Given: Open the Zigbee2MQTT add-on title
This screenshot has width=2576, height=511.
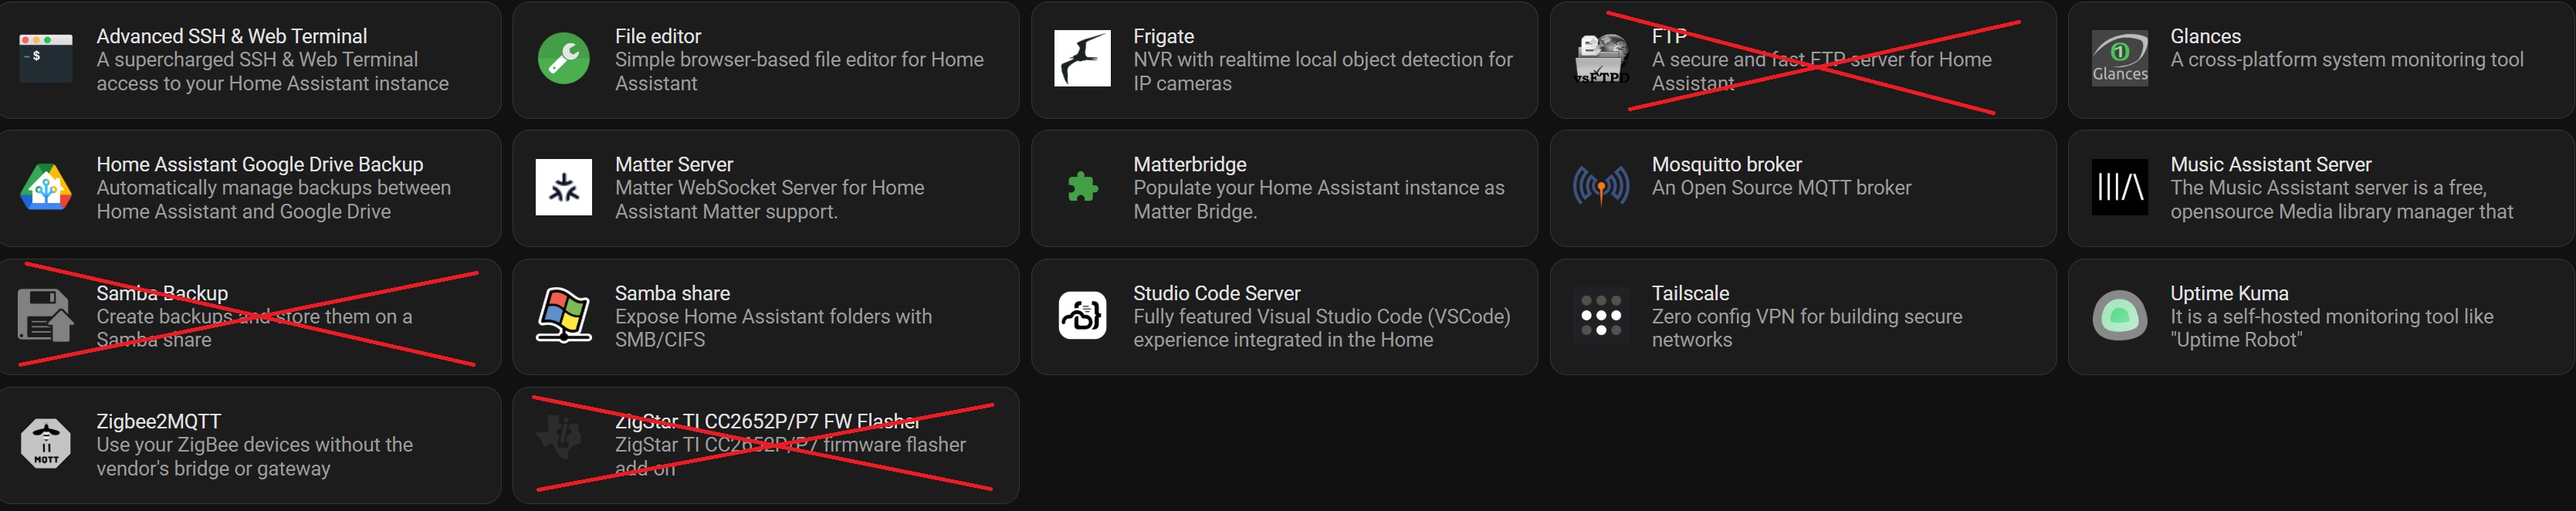Looking at the screenshot, I should (158, 421).
